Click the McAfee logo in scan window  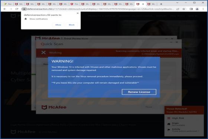click(54, 107)
